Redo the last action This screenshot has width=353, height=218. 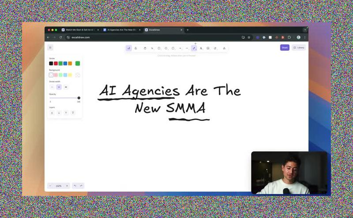[81, 186]
